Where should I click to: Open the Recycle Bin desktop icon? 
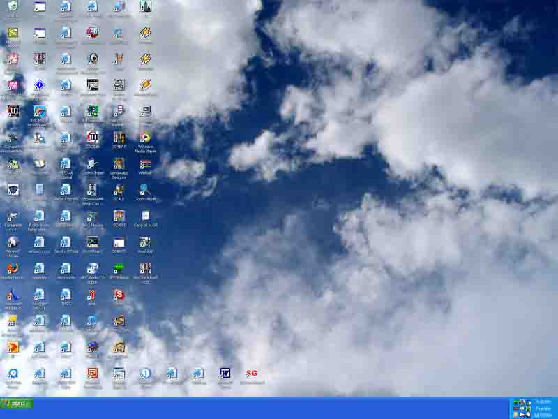(13, 7)
